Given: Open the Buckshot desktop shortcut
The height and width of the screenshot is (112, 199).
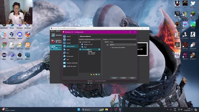Looking at the screenshot, I should (193, 56).
